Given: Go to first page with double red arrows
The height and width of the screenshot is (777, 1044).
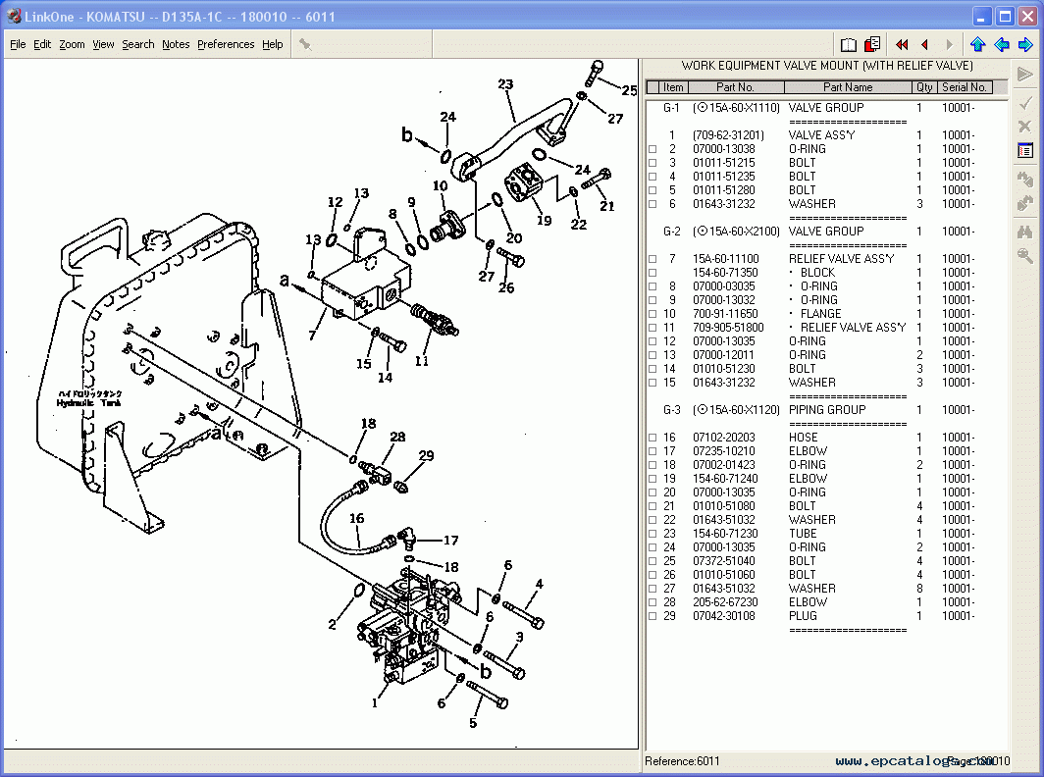Looking at the screenshot, I should coord(902,44).
